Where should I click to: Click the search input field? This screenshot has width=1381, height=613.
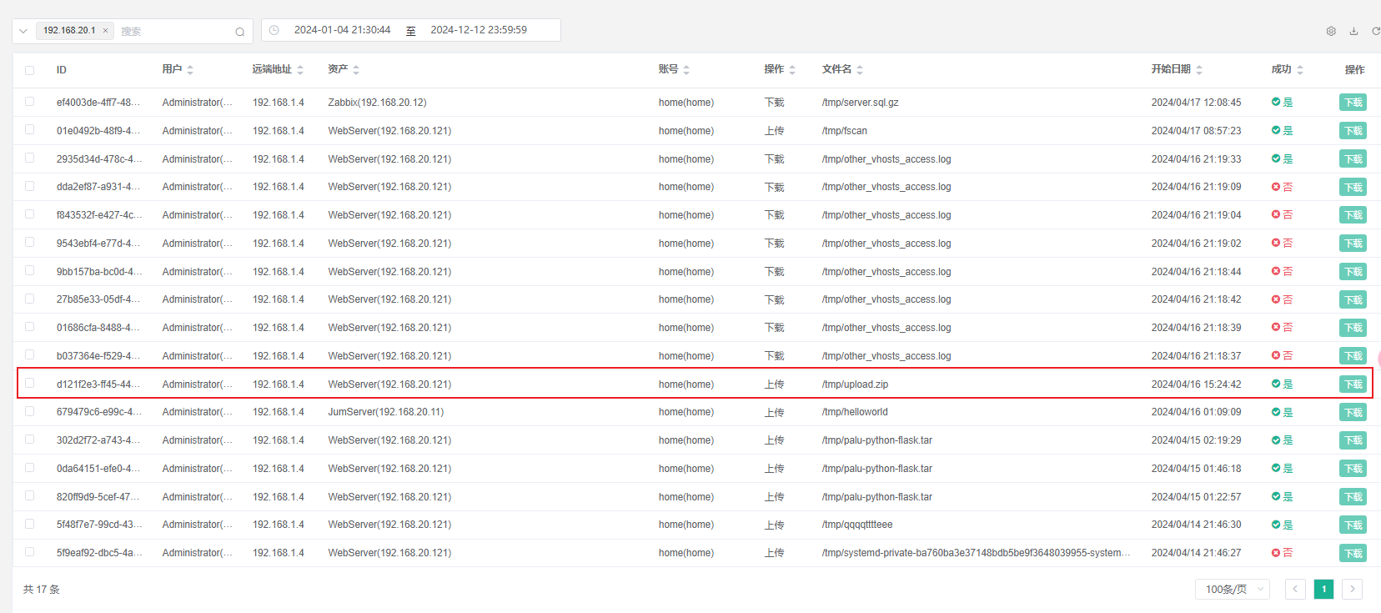pyautogui.click(x=173, y=32)
